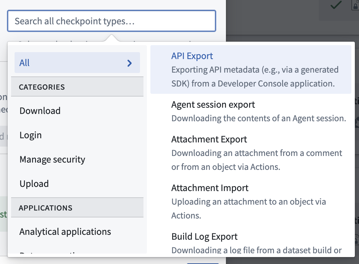The image size is (359, 264).
Task: Click the Search all checkpoint types field
Action: tap(112, 21)
